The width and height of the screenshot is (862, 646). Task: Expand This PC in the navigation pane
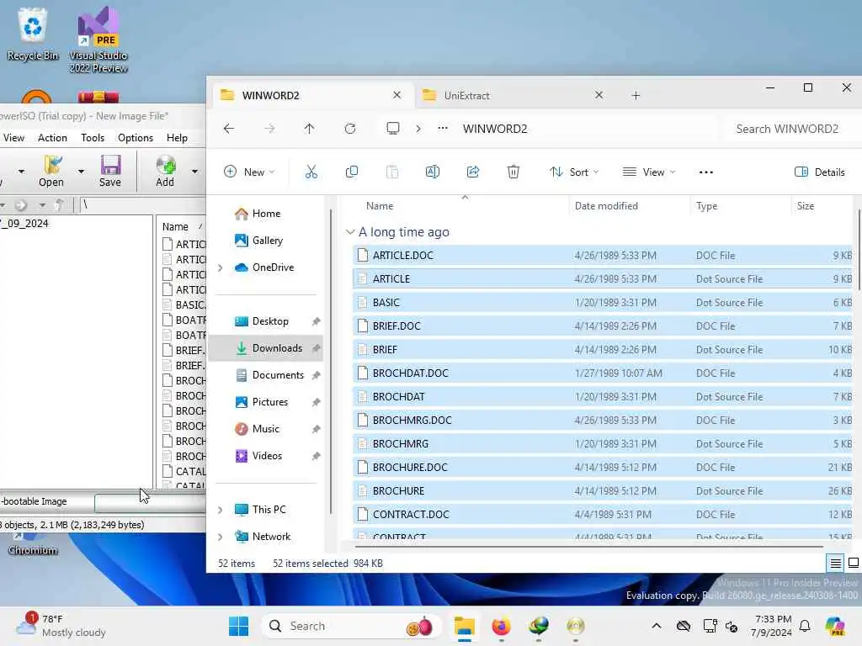(x=221, y=510)
